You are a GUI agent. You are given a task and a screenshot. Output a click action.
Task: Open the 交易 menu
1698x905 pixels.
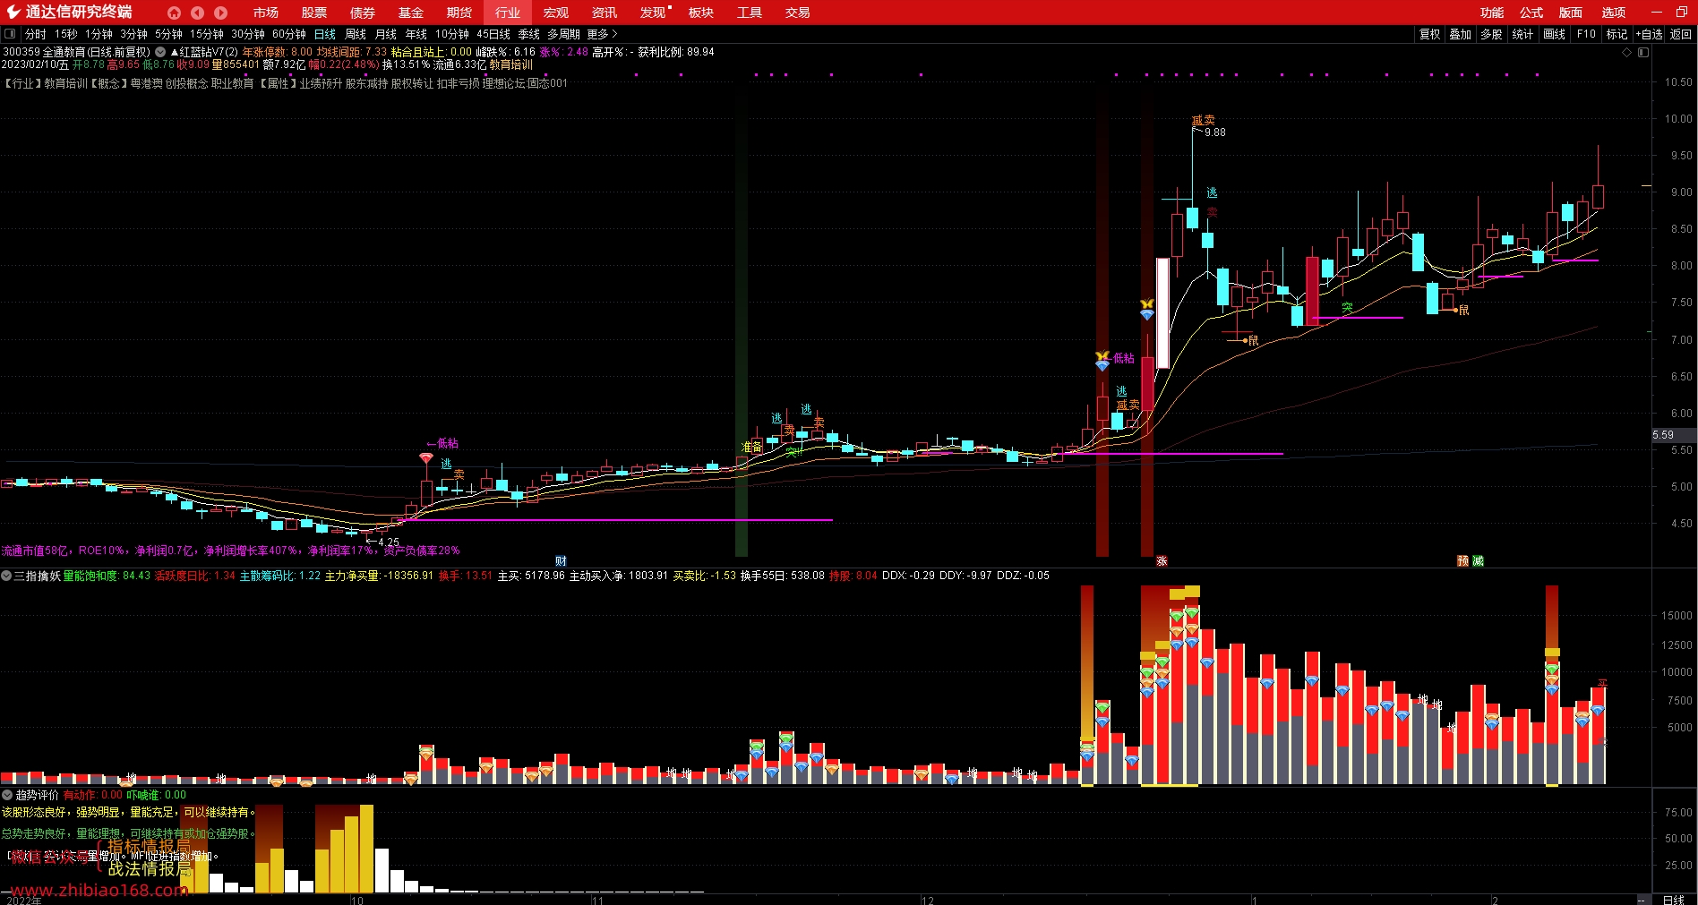click(x=797, y=13)
